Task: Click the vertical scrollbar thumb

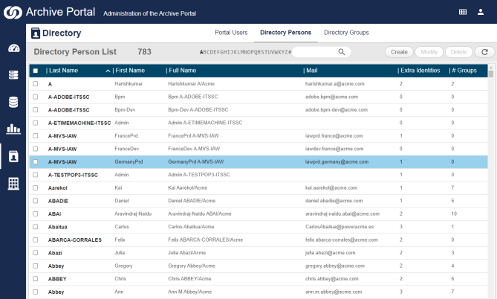Action: click(491, 74)
